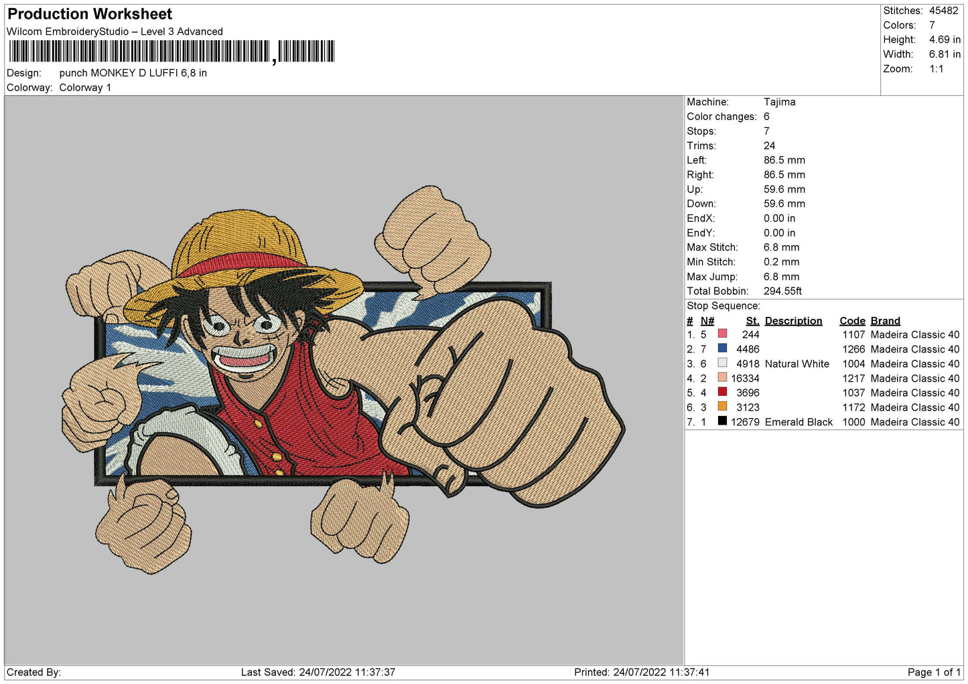
Task: Click the orange swatch for code 1172
Action: point(722,407)
